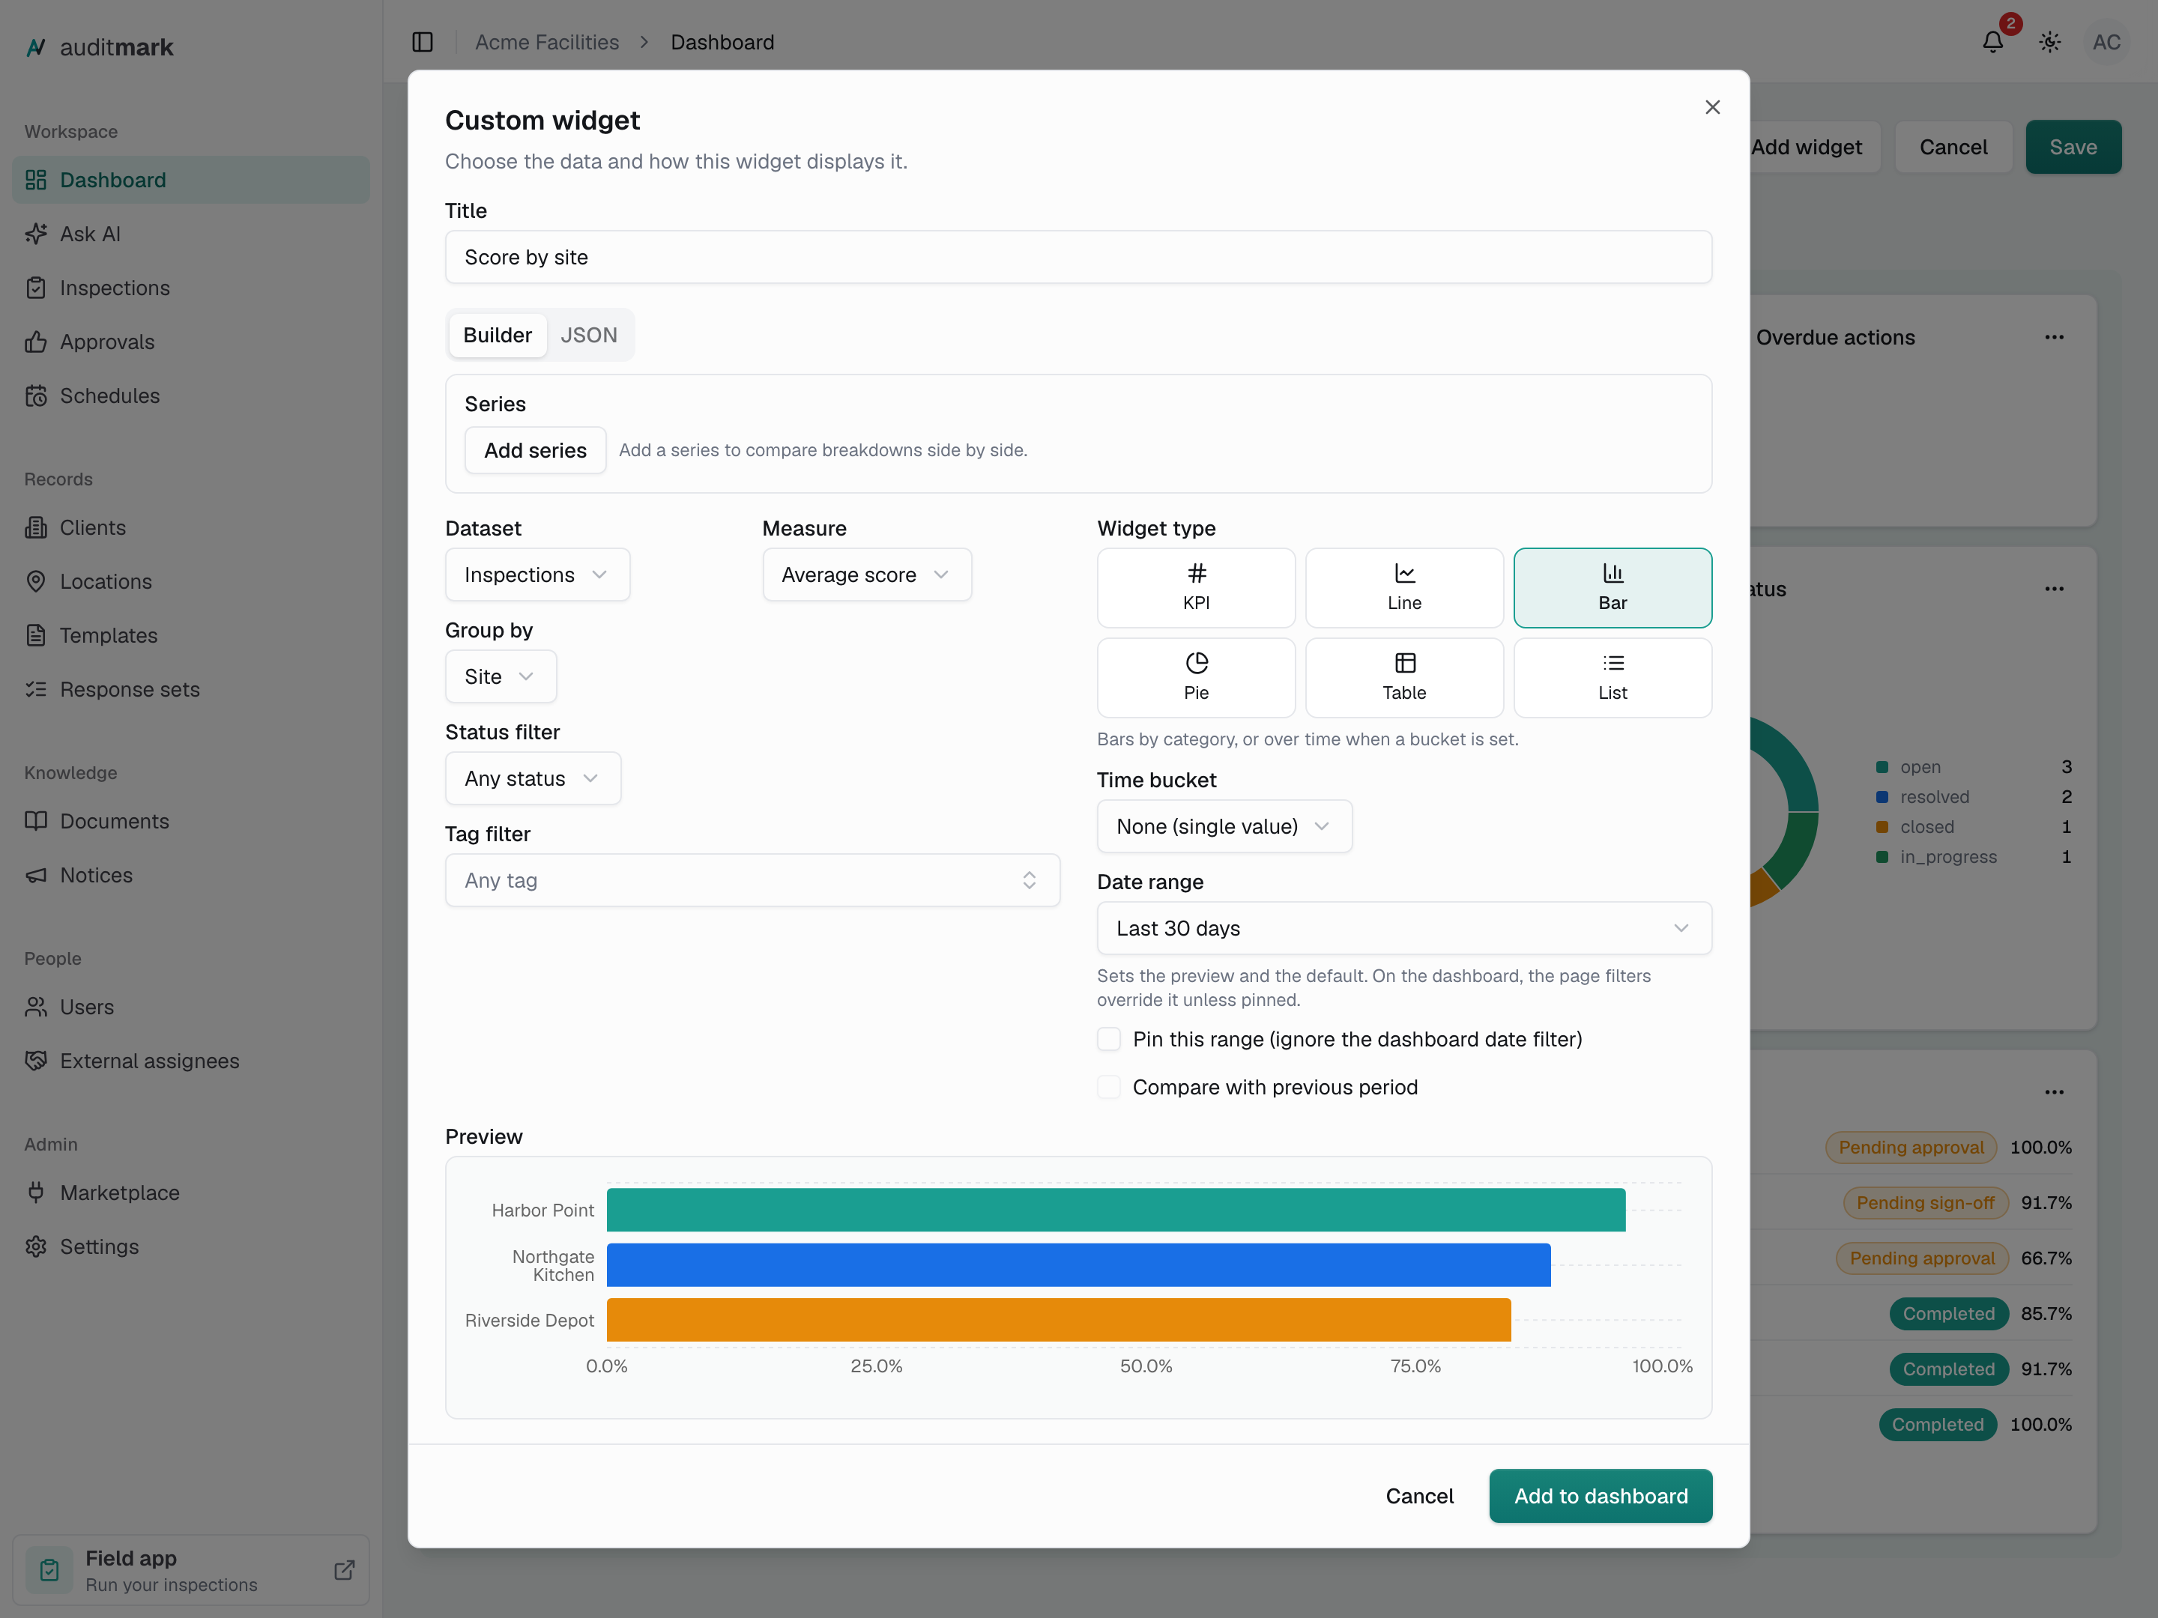Image resolution: width=2158 pixels, height=1618 pixels.
Task: Open the Tag filter combo box
Action: tap(752, 879)
